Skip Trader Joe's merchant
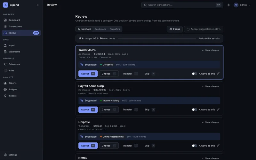This screenshot has width=256, height=160. [x=149, y=74]
